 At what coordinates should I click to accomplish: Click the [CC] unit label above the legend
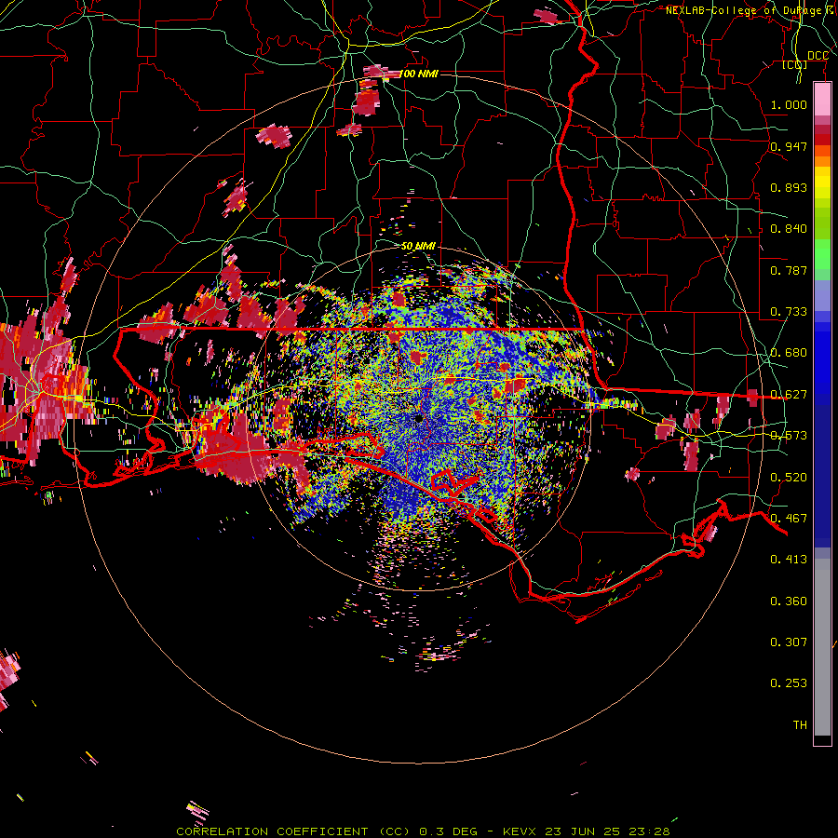coord(795,65)
